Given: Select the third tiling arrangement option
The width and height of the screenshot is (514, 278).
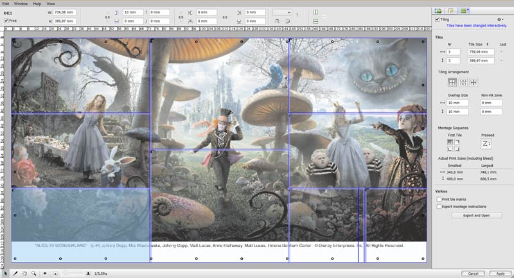Looking at the screenshot, I should click(x=474, y=83).
